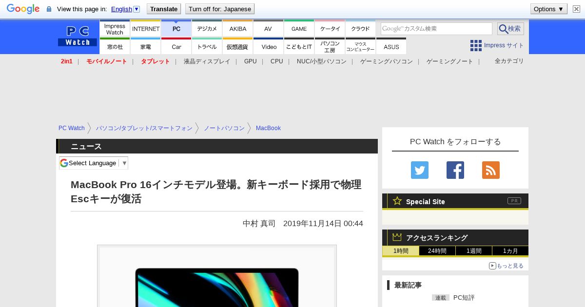This screenshot has width=585, height=307.
Task: Open the クラウド tab
Action: 360,29
